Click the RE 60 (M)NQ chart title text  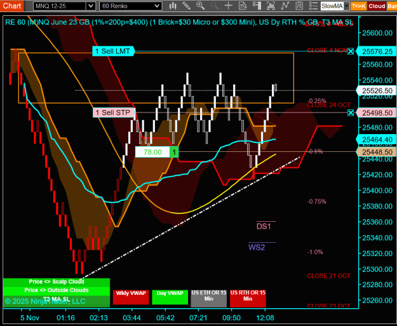pyautogui.click(x=178, y=22)
